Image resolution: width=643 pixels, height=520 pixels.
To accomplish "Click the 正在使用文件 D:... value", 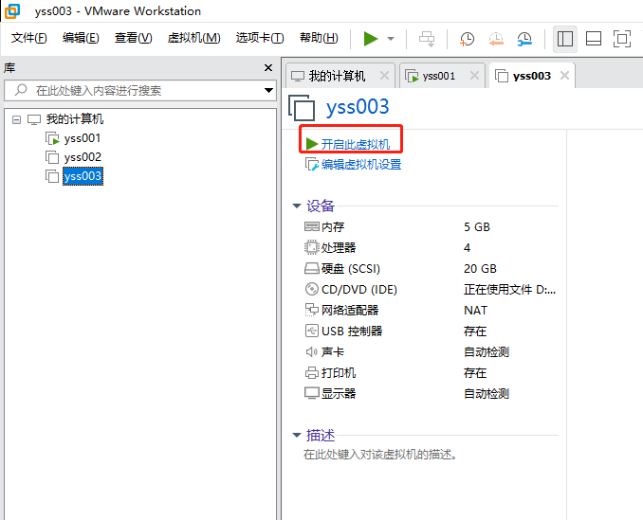I will point(509,290).
